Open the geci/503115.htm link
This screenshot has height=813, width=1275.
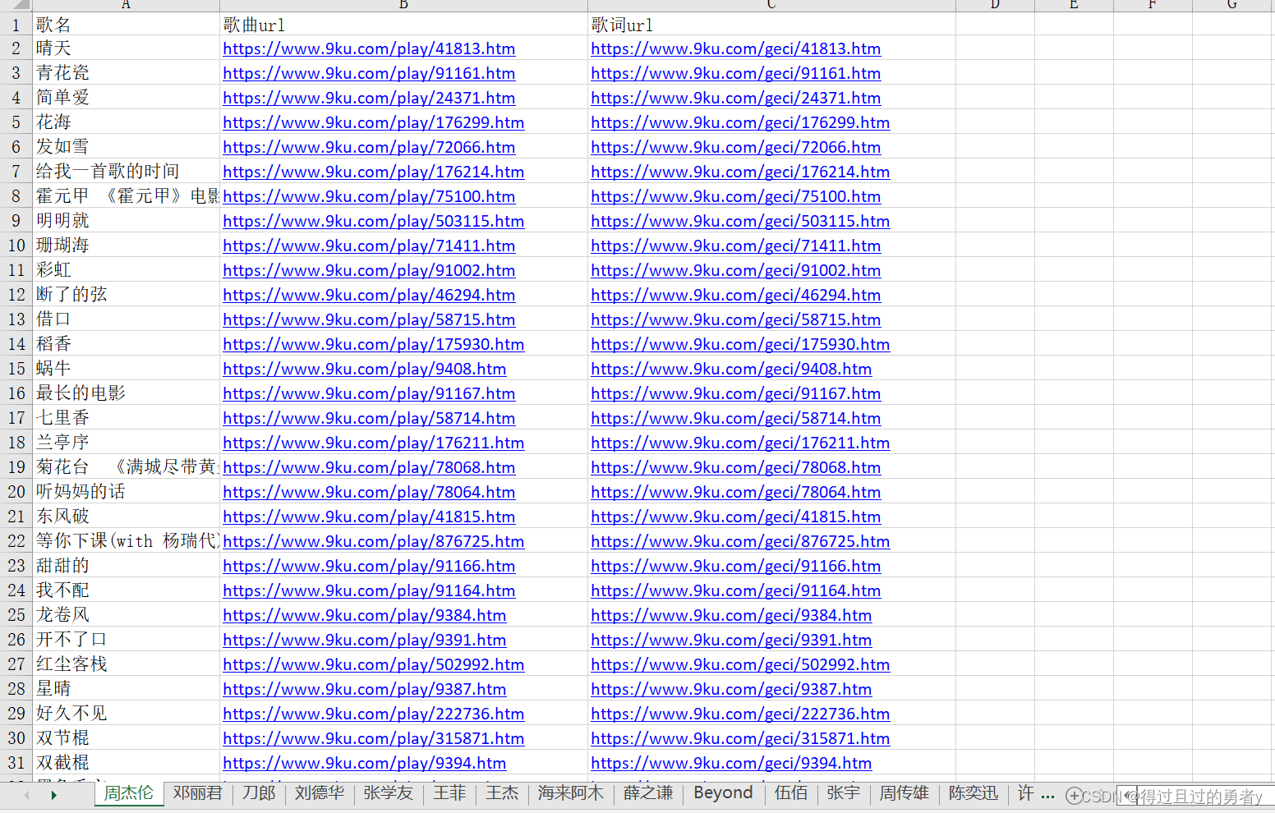(x=740, y=221)
